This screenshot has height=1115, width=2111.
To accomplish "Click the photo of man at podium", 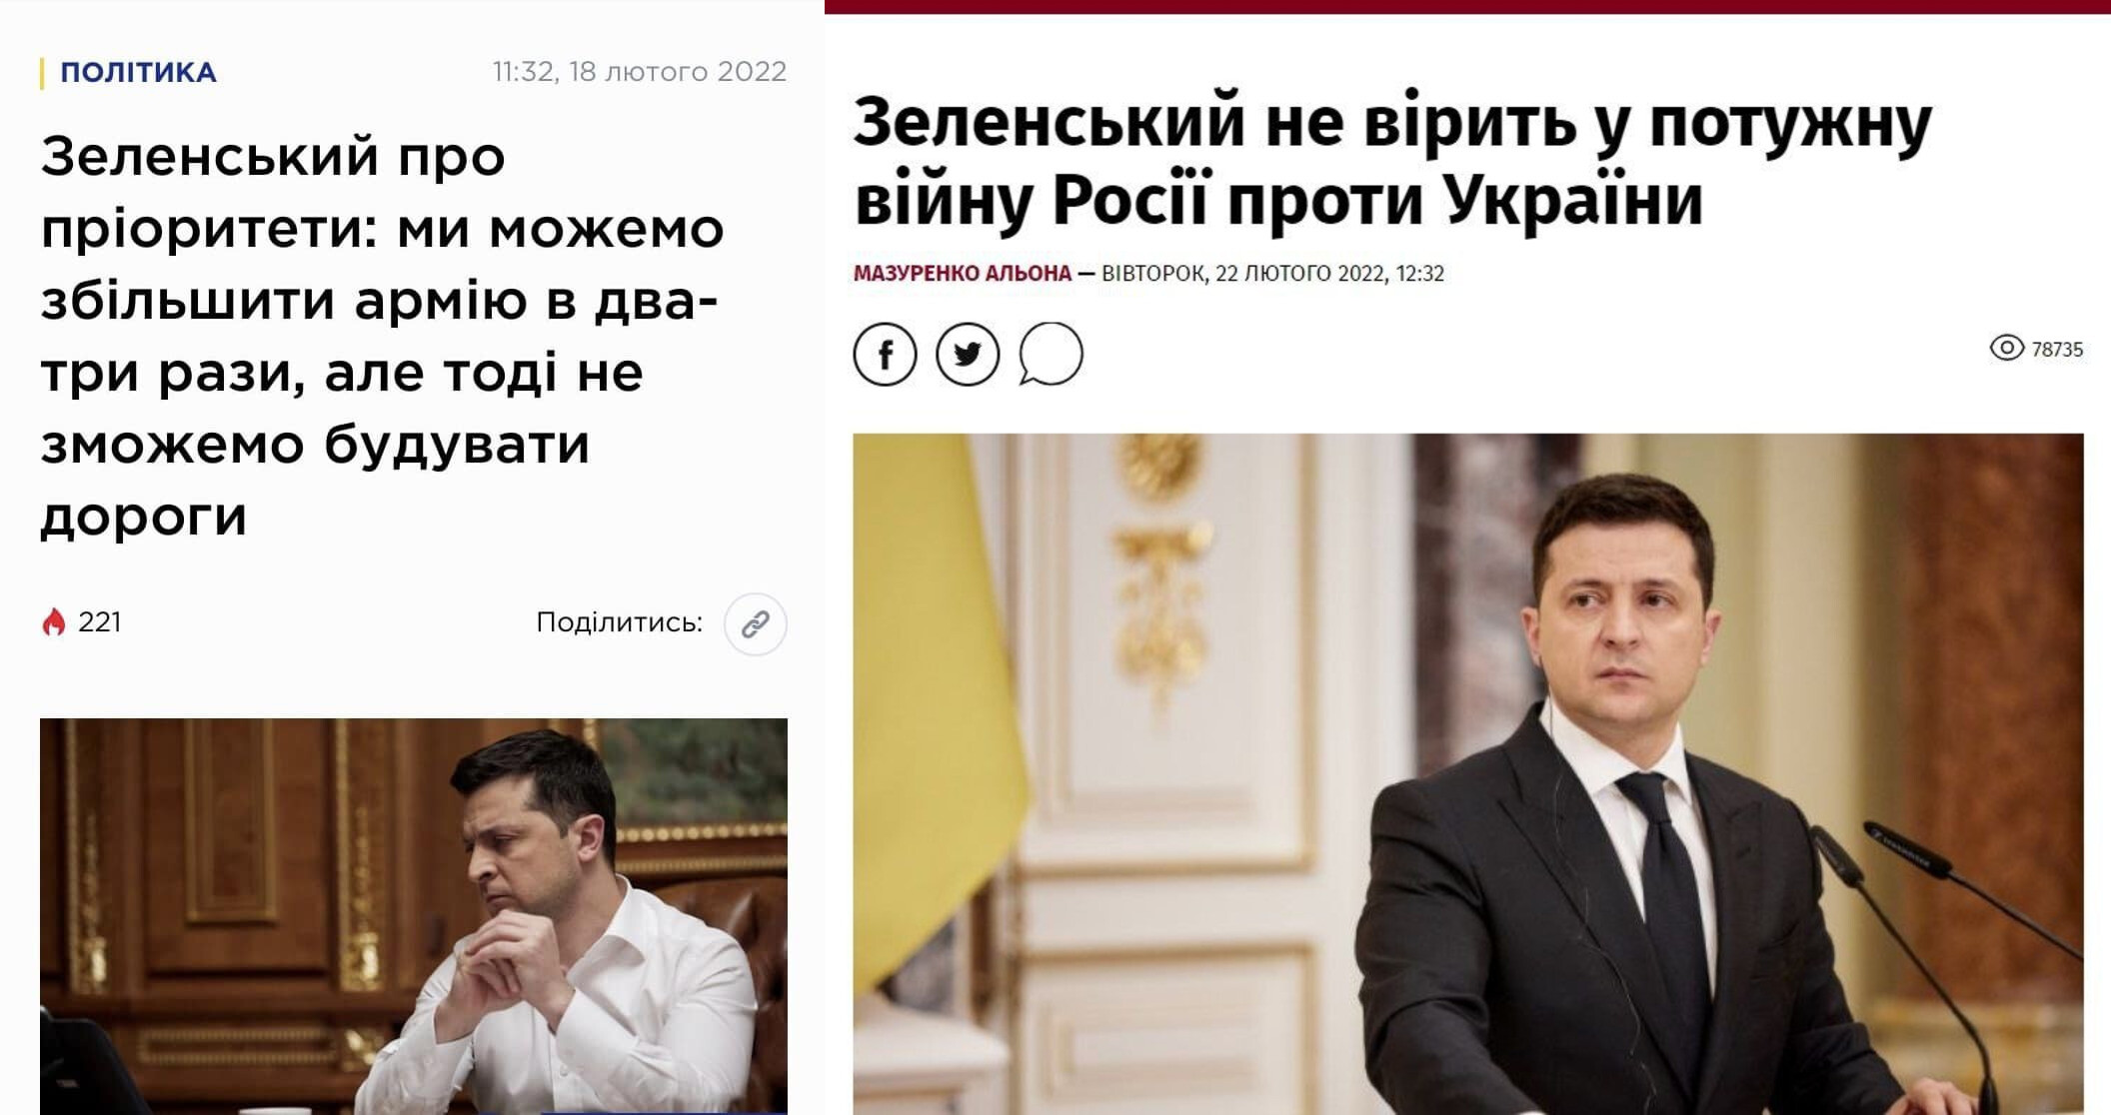I will (x=1468, y=774).
